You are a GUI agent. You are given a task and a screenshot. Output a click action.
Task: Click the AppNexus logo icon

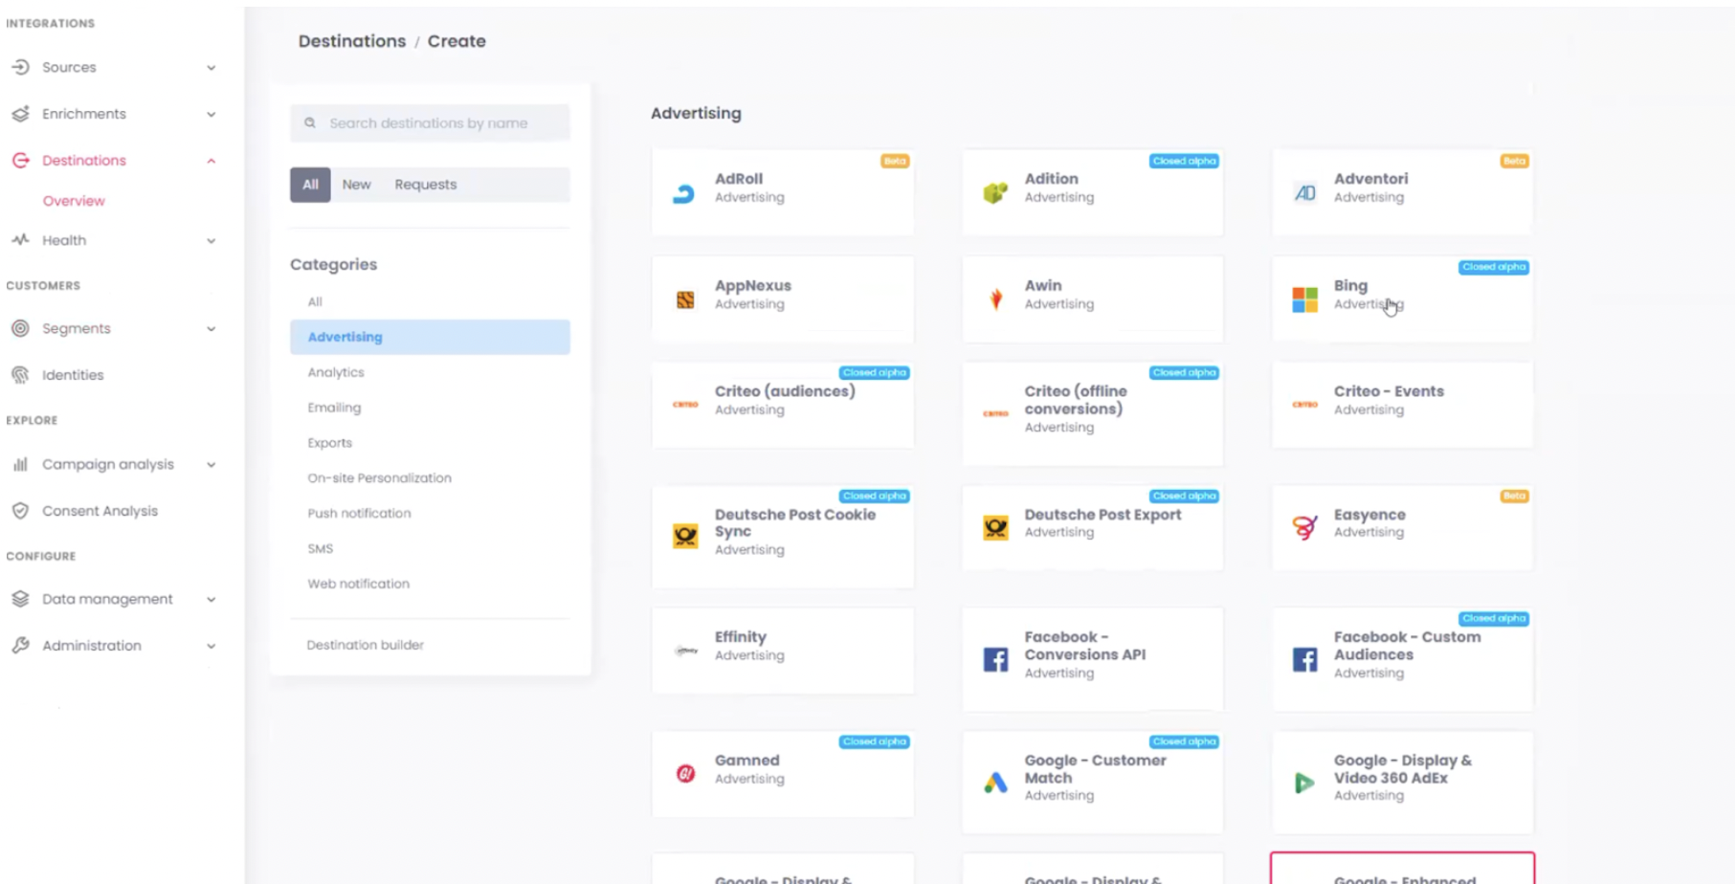point(685,300)
